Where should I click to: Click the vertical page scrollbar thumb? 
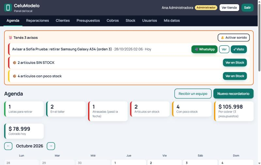259,37
